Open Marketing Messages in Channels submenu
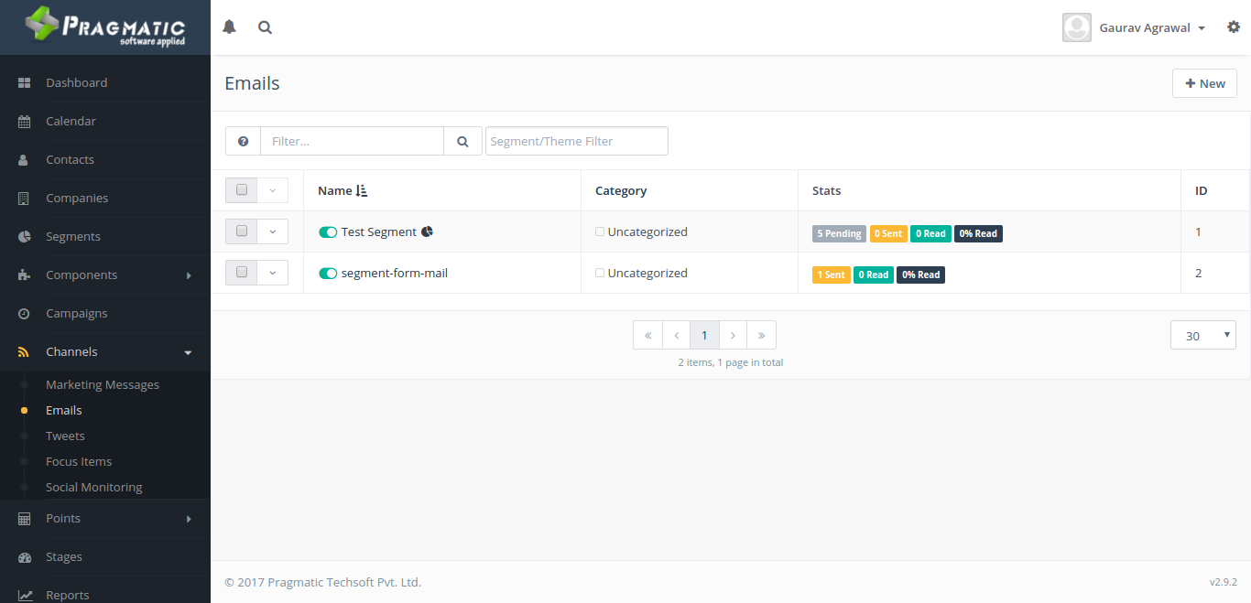This screenshot has height=603, width=1251. coord(103,384)
